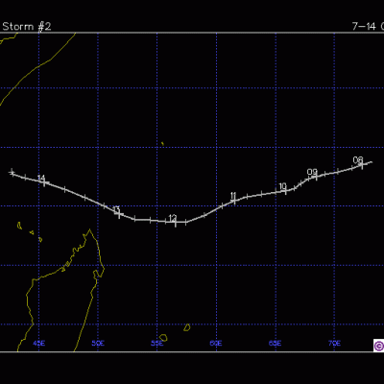Click the "Storm #2" title text

point(27,26)
